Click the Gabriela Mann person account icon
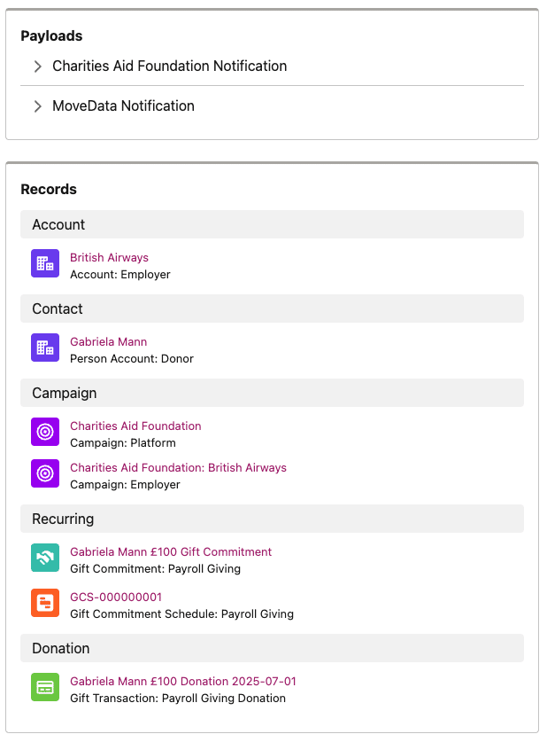The height and width of the screenshot is (742, 547). coord(45,348)
